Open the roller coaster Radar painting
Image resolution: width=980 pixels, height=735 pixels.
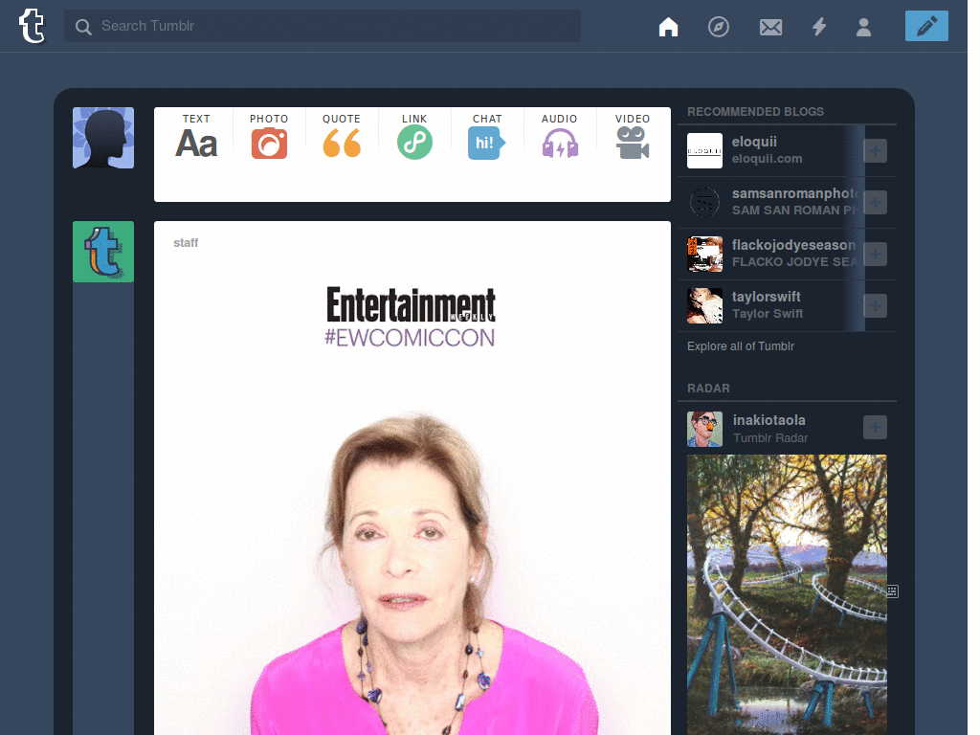tap(787, 594)
